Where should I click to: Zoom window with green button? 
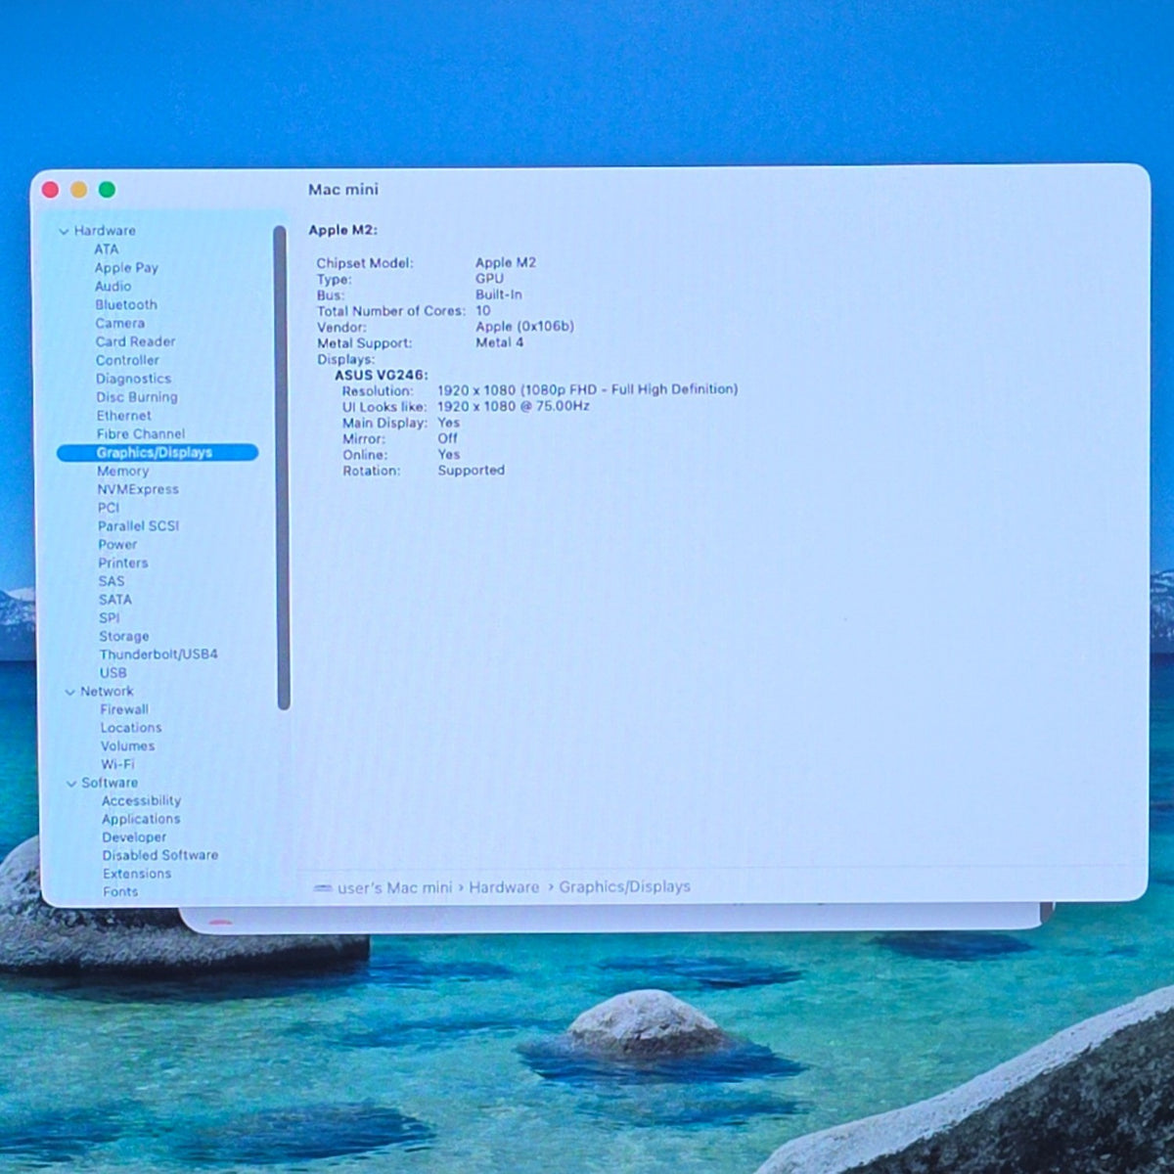click(107, 190)
